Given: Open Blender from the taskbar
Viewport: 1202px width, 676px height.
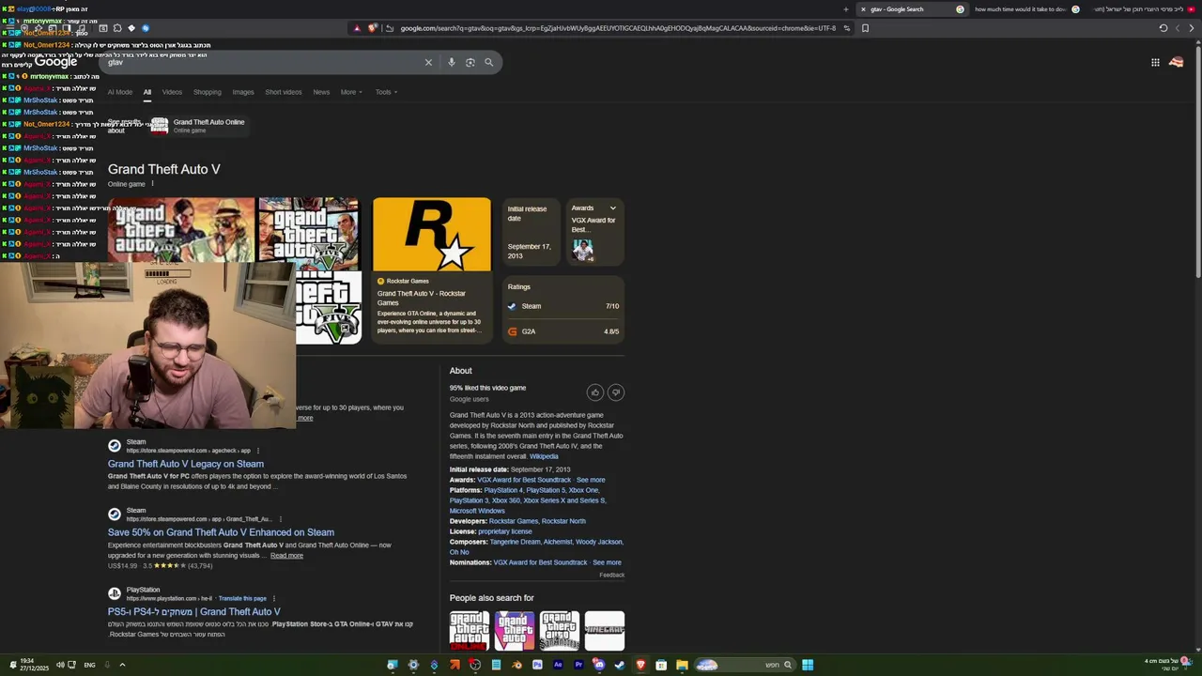Looking at the screenshot, I should [x=516, y=665].
